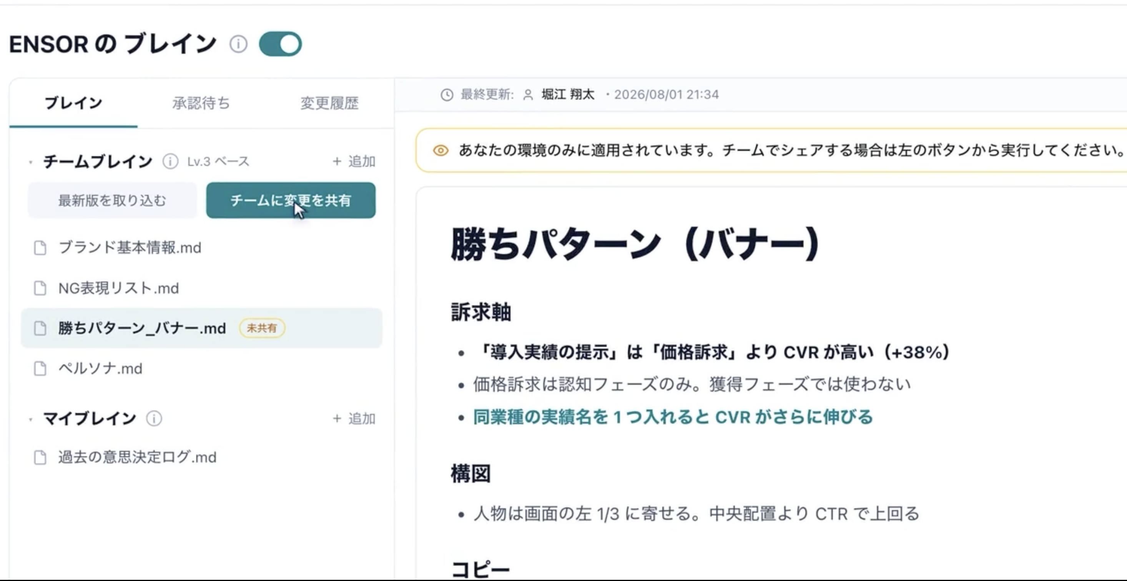Click チームに変更を共有 button
Viewport: 1127px width, 581px height.
(291, 200)
